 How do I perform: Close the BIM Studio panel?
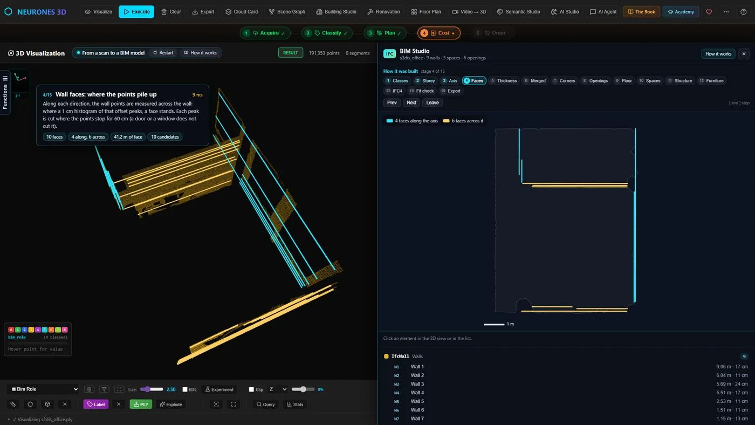pos(744,54)
